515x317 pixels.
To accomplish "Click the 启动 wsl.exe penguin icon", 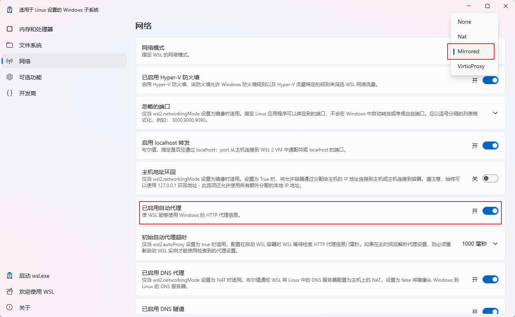I will click(x=10, y=276).
